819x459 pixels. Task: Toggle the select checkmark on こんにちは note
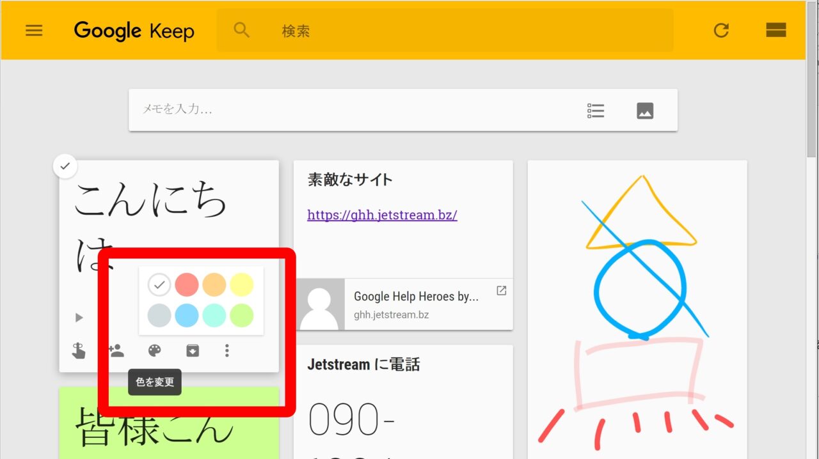point(65,167)
